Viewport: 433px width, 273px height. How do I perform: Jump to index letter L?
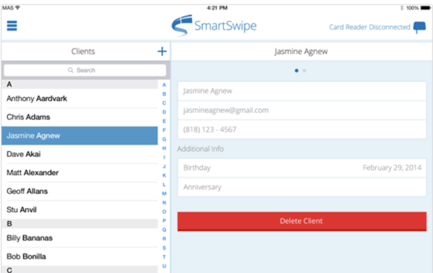[x=164, y=184]
